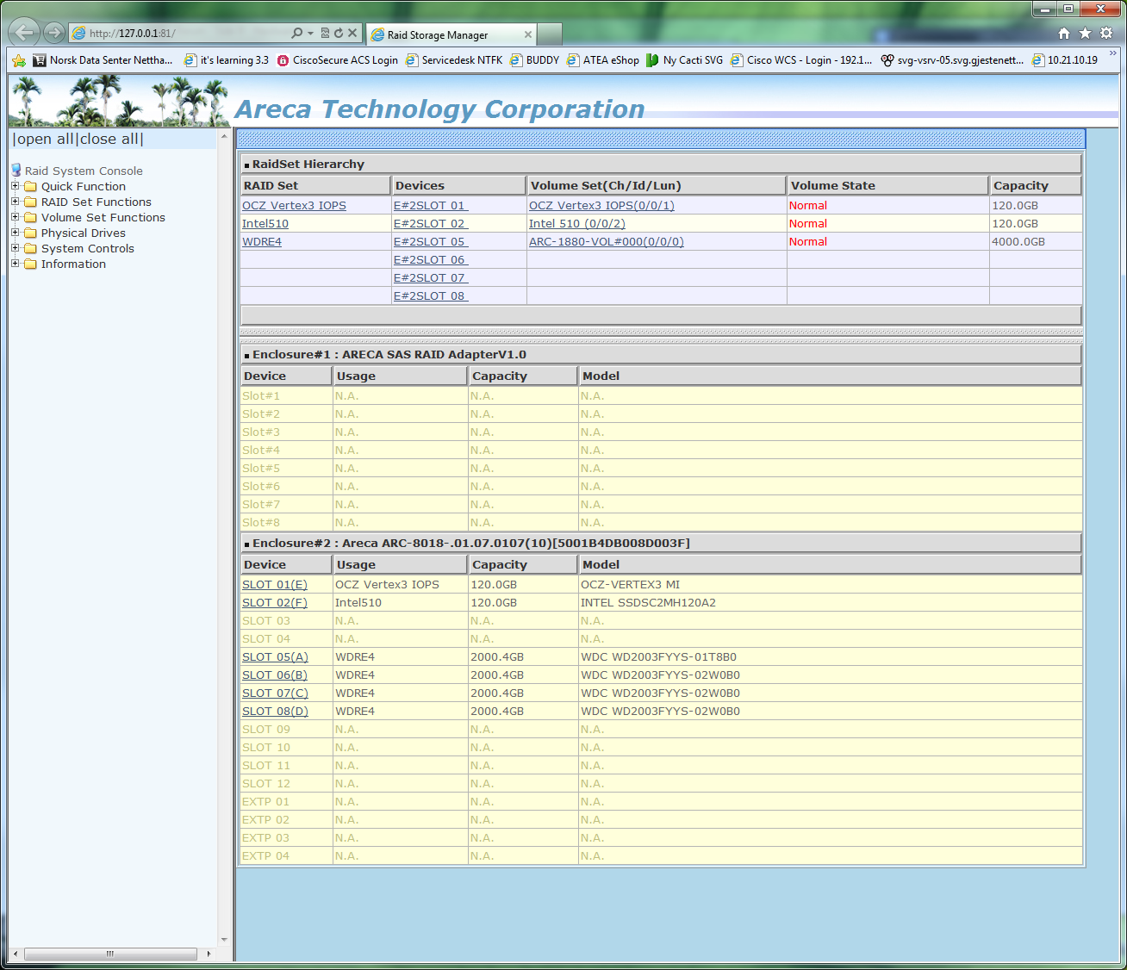The image size is (1127, 970).
Task: Expand the Quick Function tree node
Action: pyautogui.click(x=15, y=186)
